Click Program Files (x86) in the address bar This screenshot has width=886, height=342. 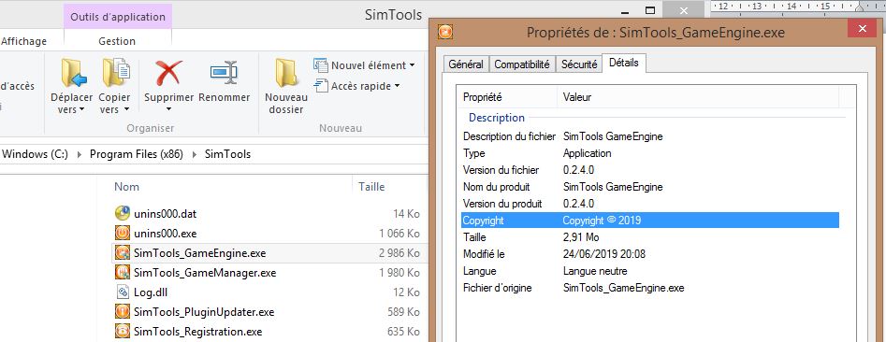click(137, 154)
